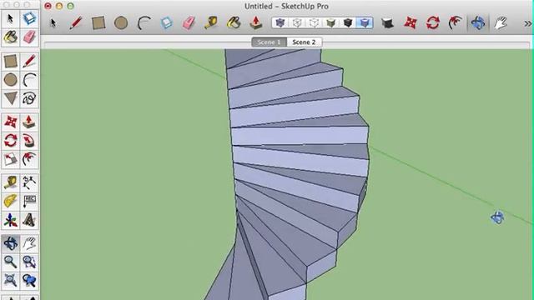The width and height of the screenshot is (534, 300).
Task: Toggle X-Ray face style
Action: pyautogui.click(x=280, y=22)
